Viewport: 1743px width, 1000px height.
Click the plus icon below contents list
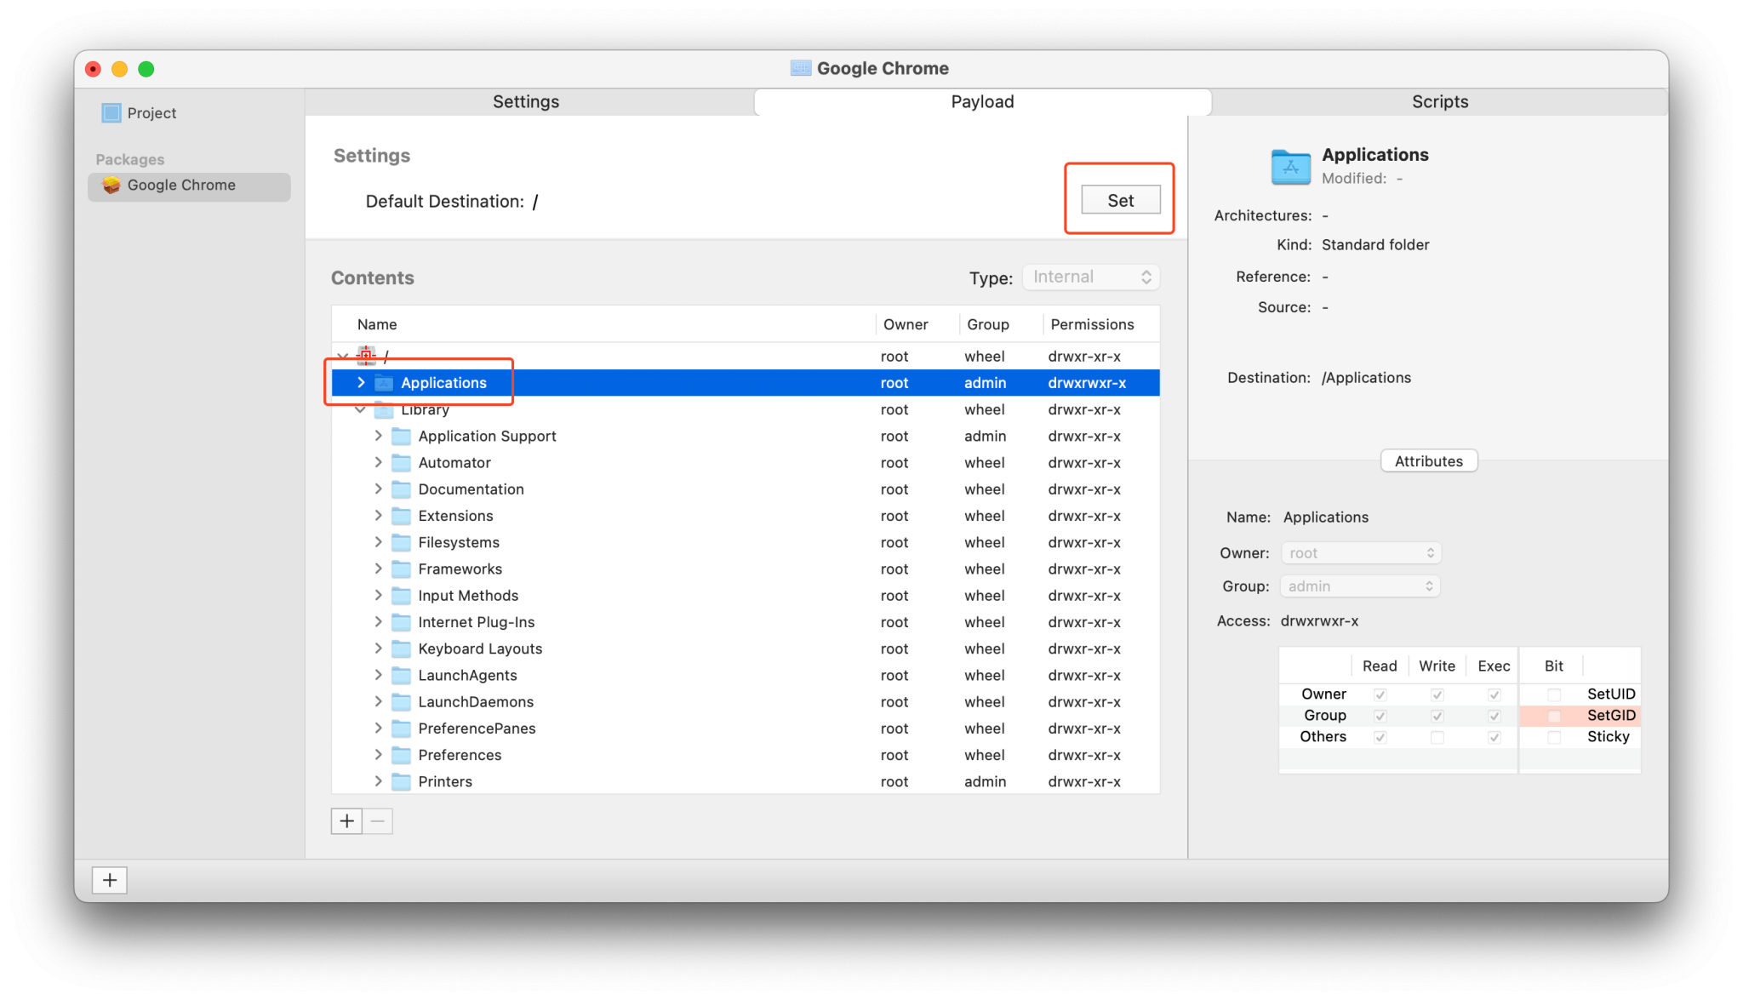coord(346,821)
